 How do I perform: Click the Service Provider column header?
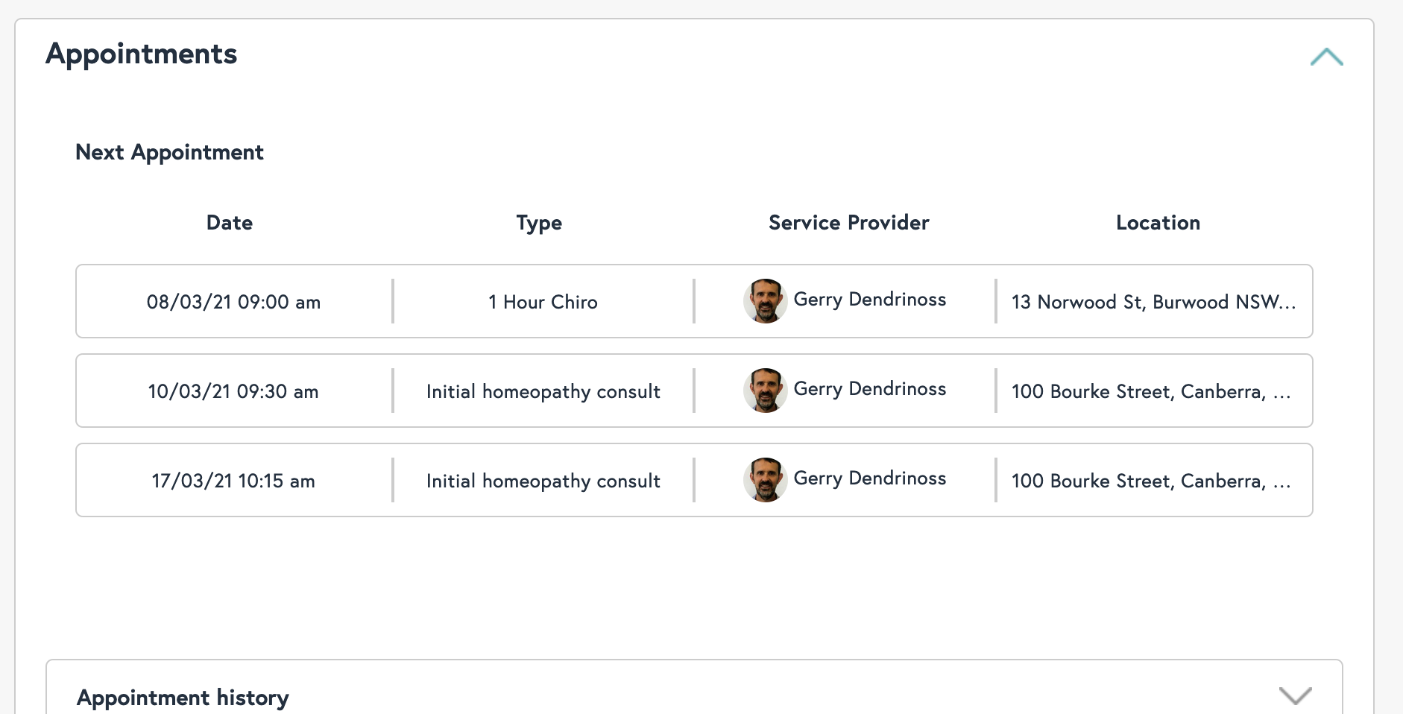pyautogui.click(x=848, y=223)
